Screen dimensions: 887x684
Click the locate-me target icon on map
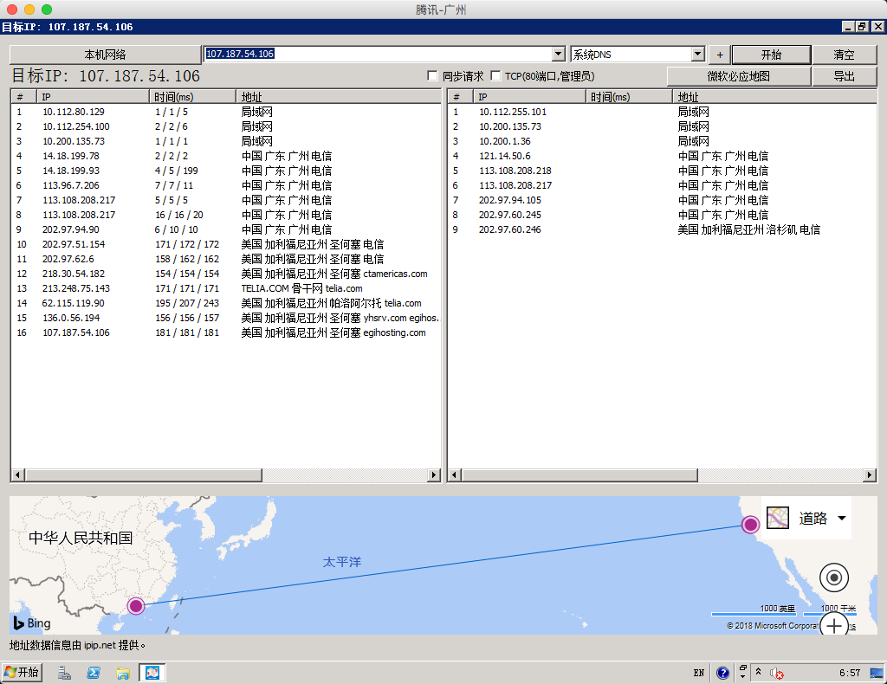pyautogui.click(x=833, y=577)
